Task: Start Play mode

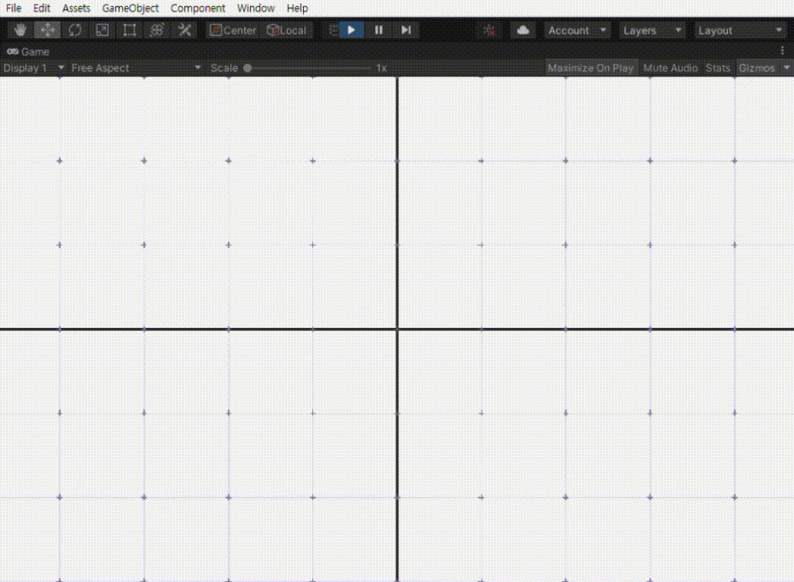Action: pyautogui.click(x=352, y=30)
